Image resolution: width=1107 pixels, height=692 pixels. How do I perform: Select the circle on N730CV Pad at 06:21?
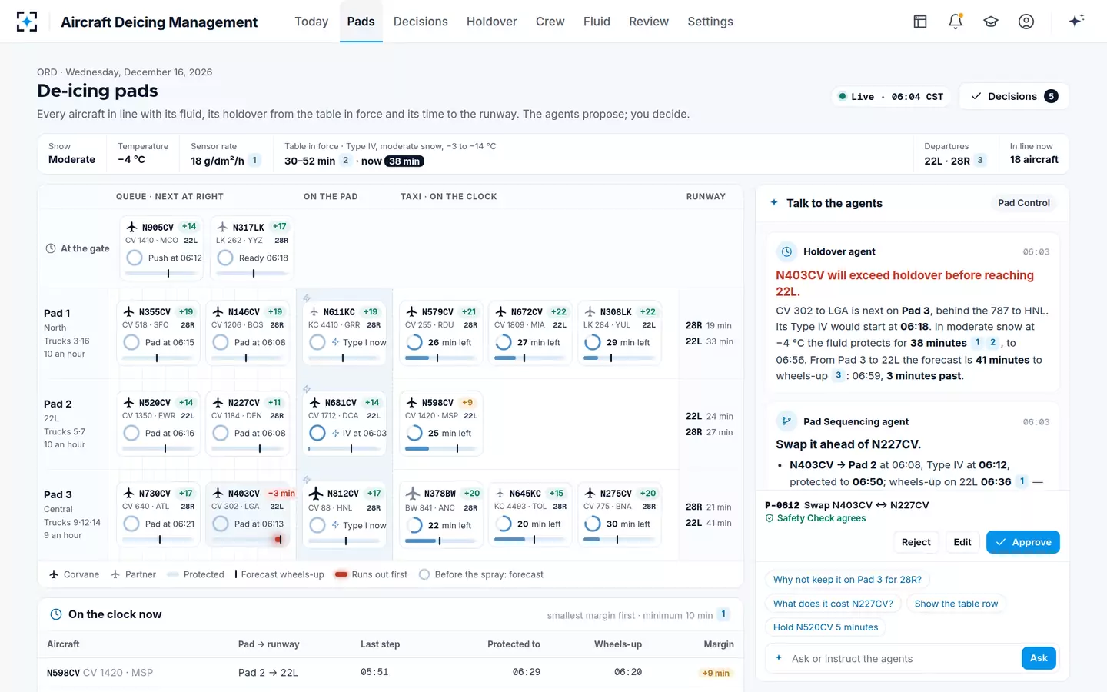tap(131, 524)
